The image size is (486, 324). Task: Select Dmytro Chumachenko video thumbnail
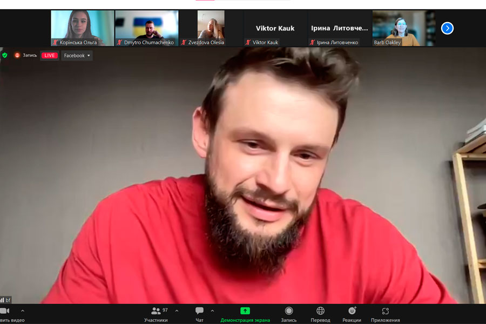coord(146,28)
